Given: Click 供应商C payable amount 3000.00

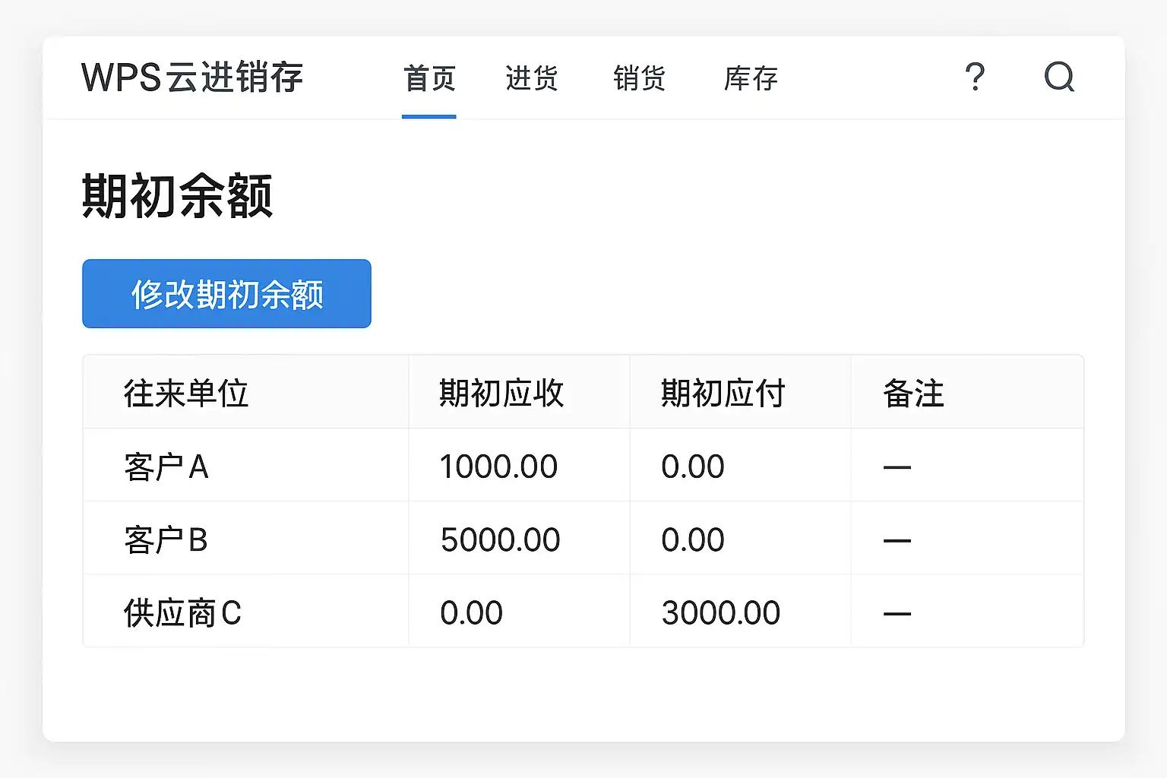Looking at the screenshot, I should [721, 613].
